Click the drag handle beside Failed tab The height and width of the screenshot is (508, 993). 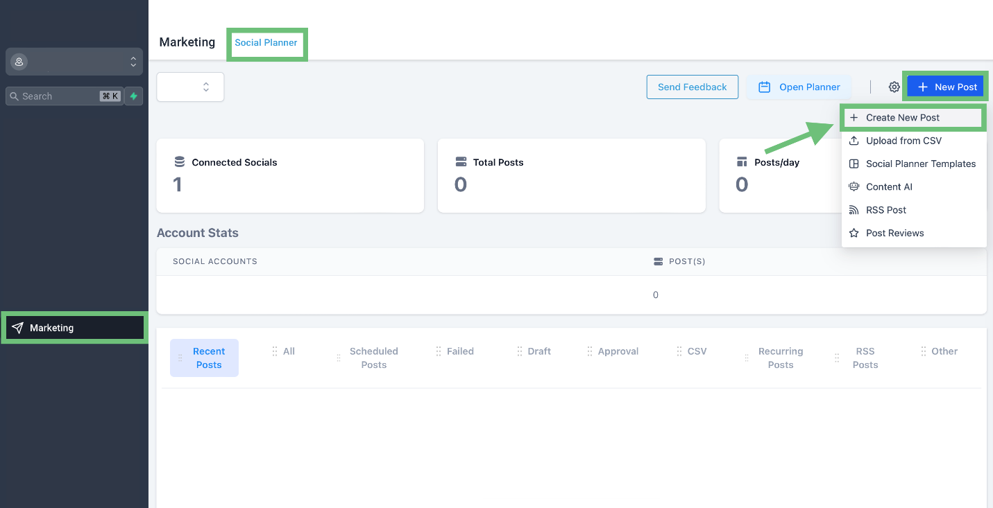point(439,351)
